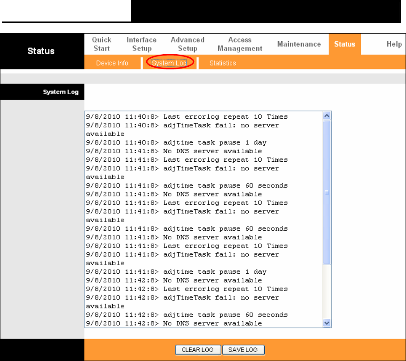This screenshot has width=406, height=361.
Task: Open the Help tab
Action: coord(394,44)
